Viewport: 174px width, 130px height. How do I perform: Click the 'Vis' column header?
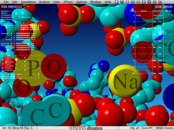tap(155, 11)
